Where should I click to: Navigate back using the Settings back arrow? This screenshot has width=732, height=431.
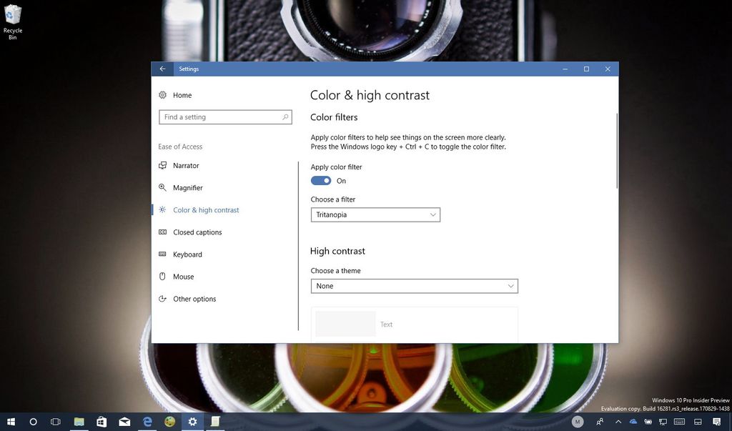pyautogui.click(x=162, y=69)
